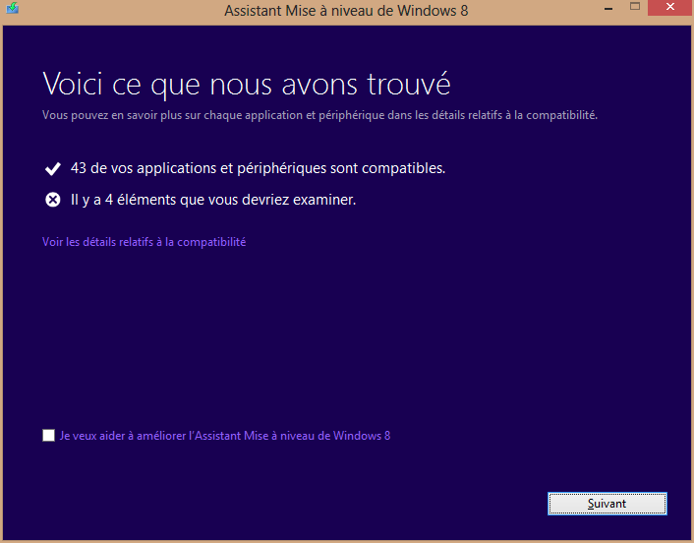
Task: Open 'Voir les détails relatifs à la compatibilité'
Action: (x=144, y=242)
